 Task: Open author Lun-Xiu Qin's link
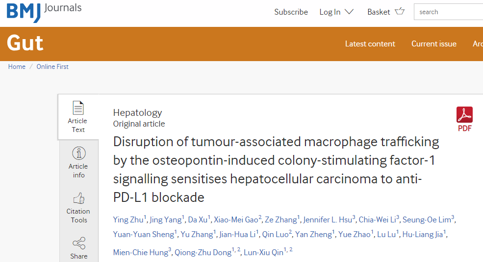pyautogui.click(x=263, y=253)
